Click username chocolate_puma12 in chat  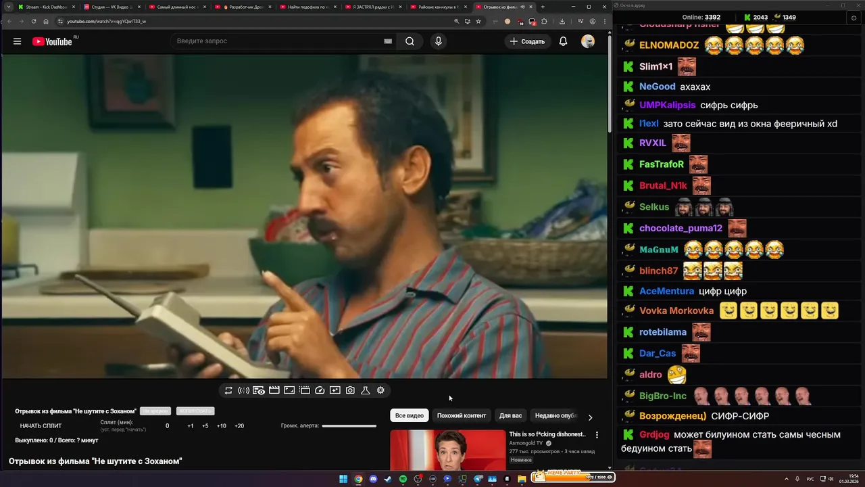[x=681, y=228]
